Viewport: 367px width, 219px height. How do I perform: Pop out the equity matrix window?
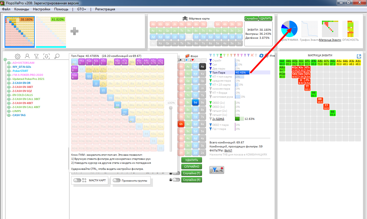tap(359, 56)
